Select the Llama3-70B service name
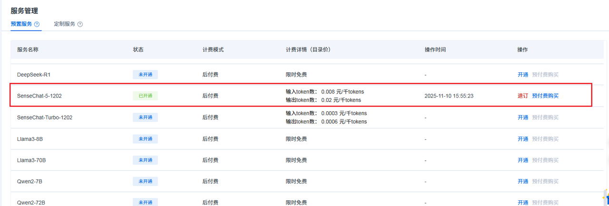 coord(31,160)
